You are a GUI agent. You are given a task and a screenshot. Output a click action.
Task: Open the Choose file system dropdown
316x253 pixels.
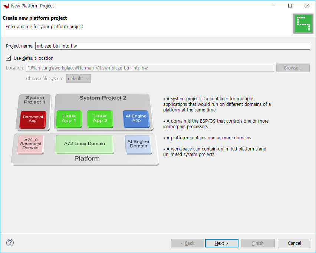[79, 78]
